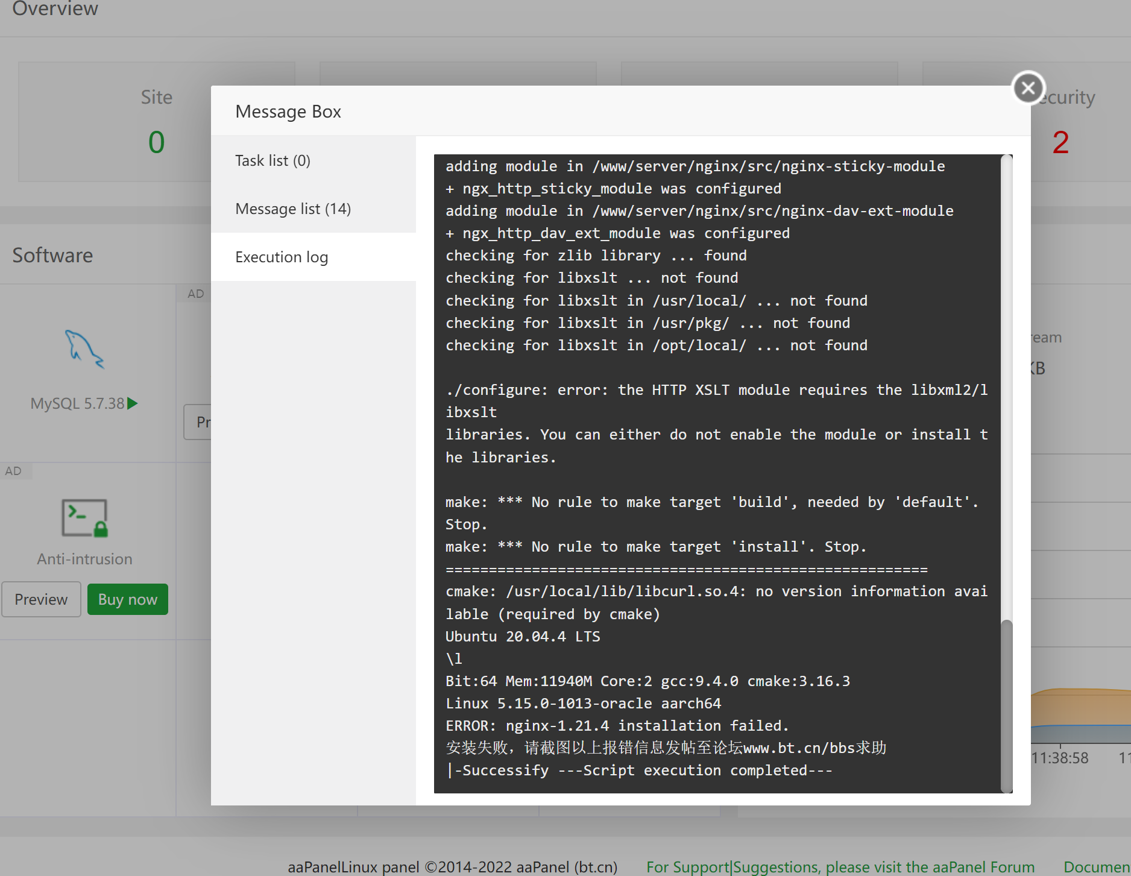Open the MySQL 5.7.38 software label
Image resolution: width=1131 pixels, height=876 pixels.
click(78, 403)
